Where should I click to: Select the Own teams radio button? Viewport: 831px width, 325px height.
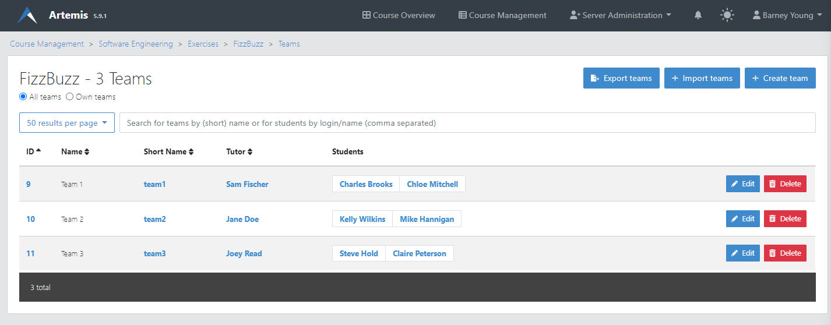[70, 97]
